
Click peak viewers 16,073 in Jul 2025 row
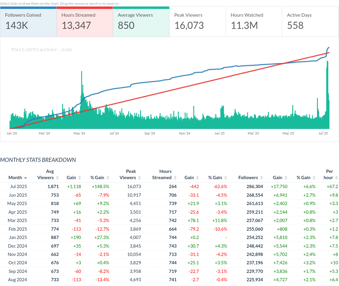[x=134, y=187]
